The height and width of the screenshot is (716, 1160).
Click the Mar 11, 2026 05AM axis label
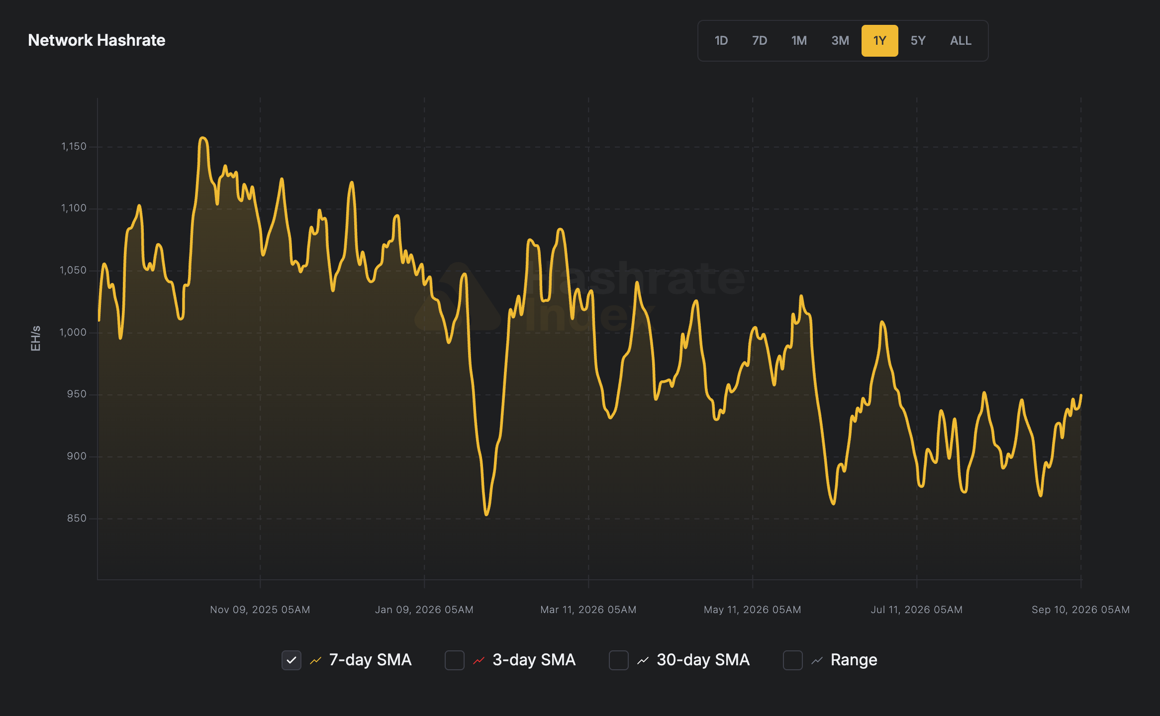pos(588,610)
